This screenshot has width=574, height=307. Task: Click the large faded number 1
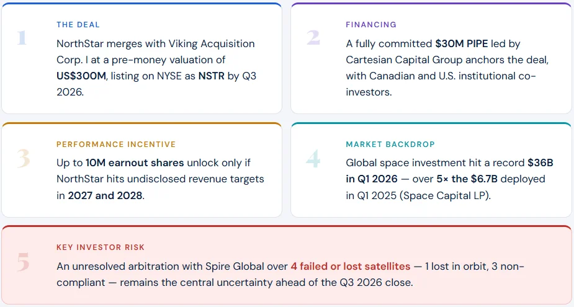(x=22, y=38)
